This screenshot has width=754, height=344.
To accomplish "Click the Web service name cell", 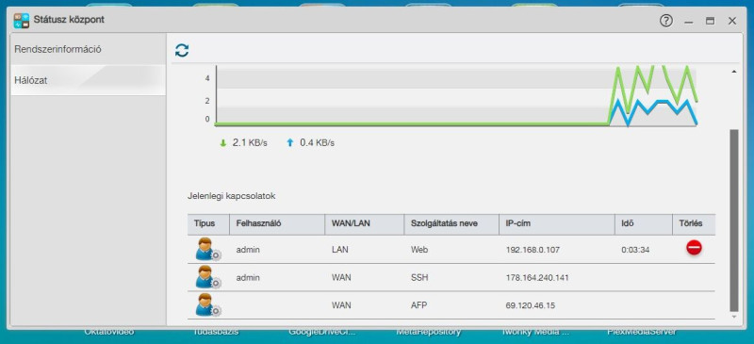I will pos(419,250).
